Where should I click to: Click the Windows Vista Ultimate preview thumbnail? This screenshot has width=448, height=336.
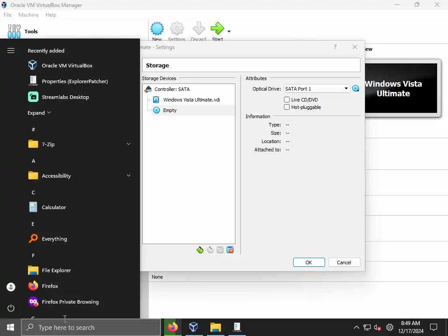coord(401,88)
